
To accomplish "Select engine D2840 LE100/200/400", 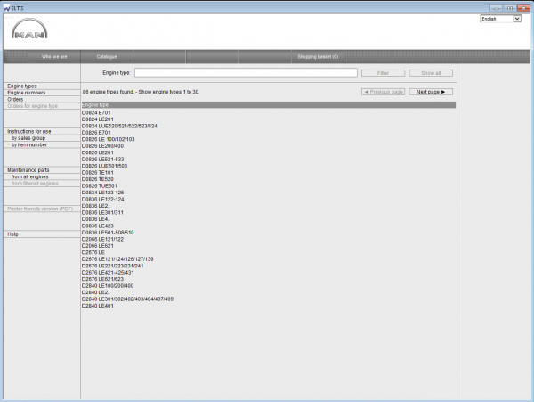I will [108, 286].
